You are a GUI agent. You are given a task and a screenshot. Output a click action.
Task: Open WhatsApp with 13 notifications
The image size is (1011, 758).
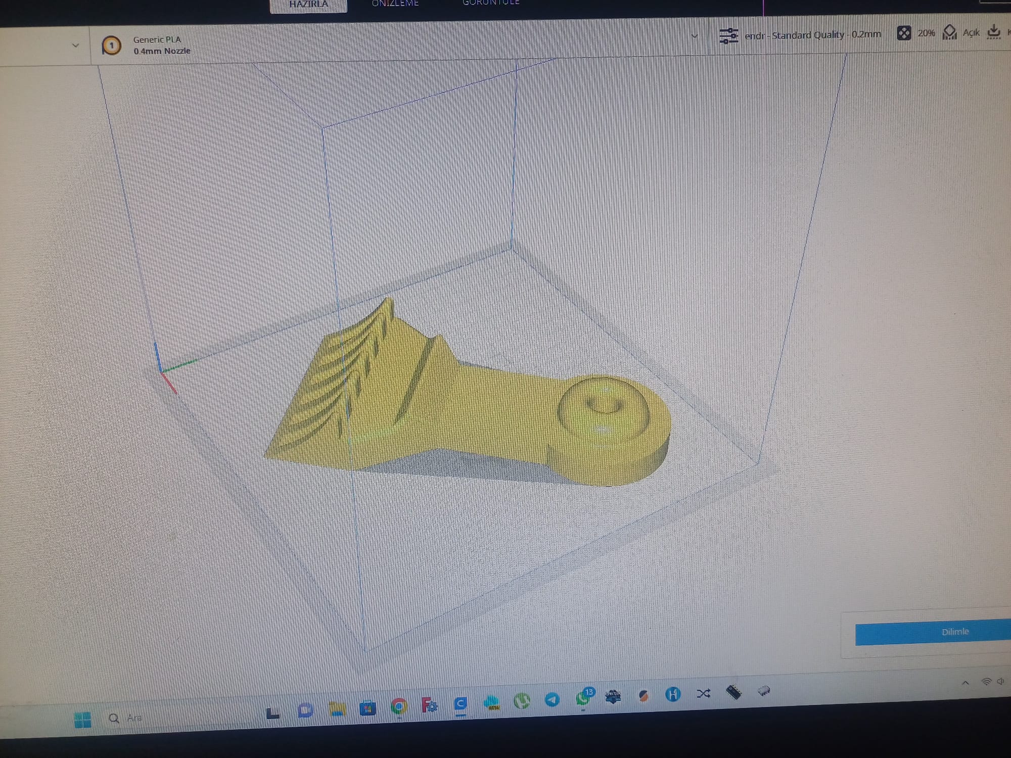[x=583, y=698]
